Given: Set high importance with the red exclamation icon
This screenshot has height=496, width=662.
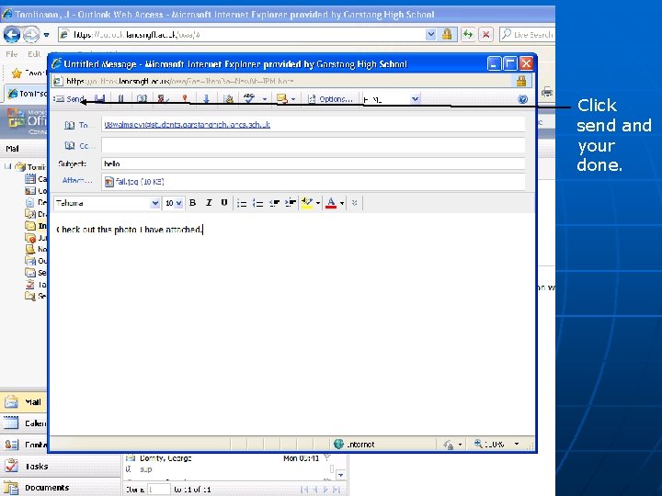Looking at the screenshot, I should pyautogui.click(x=185, y=98).
